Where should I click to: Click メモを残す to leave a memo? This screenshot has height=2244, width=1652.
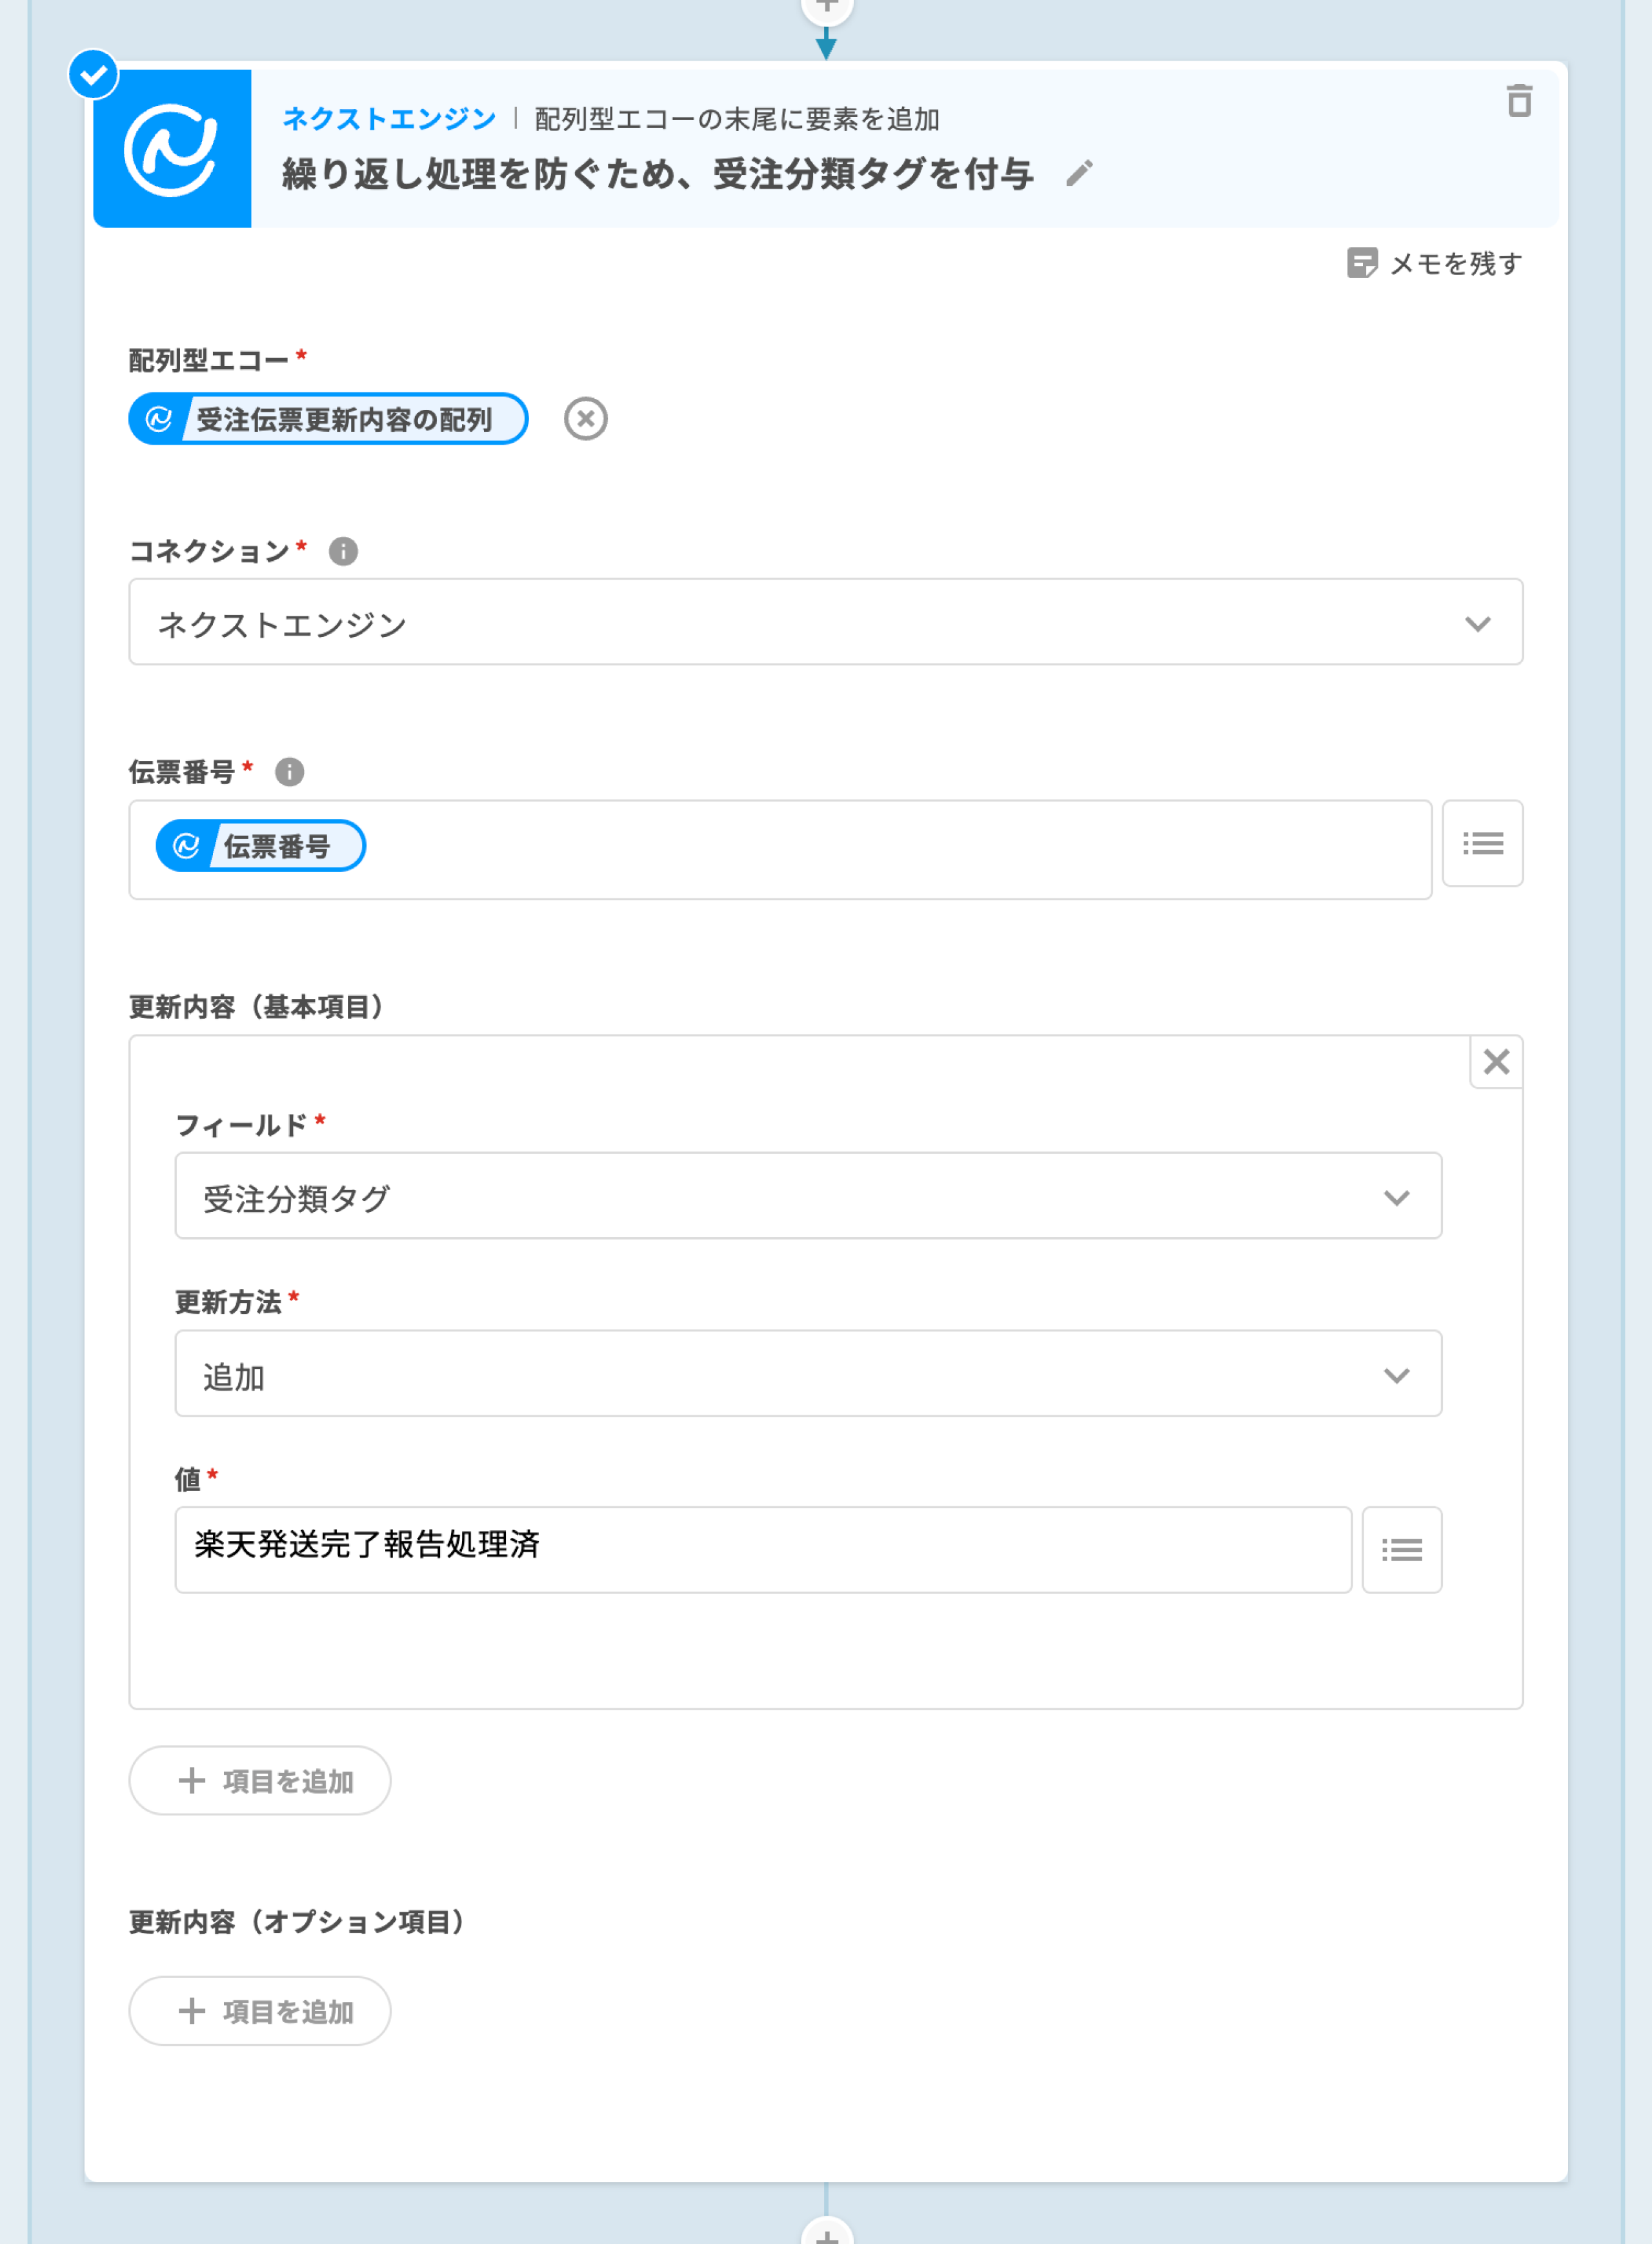[x=1435, y=263]
